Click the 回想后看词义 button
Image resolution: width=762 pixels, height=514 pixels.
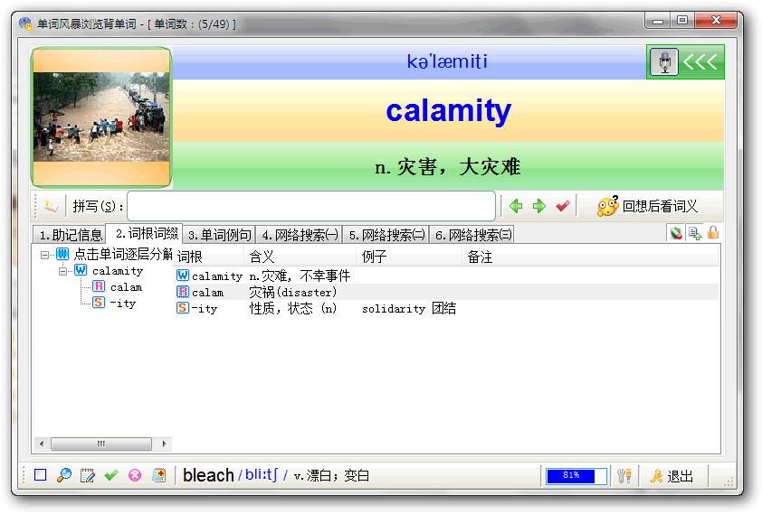(x=648, y=206)
